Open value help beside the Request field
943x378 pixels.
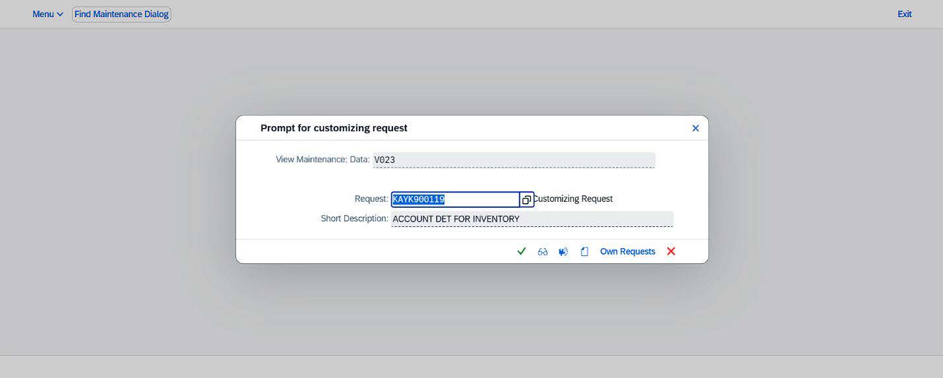[x=526, y=200]
